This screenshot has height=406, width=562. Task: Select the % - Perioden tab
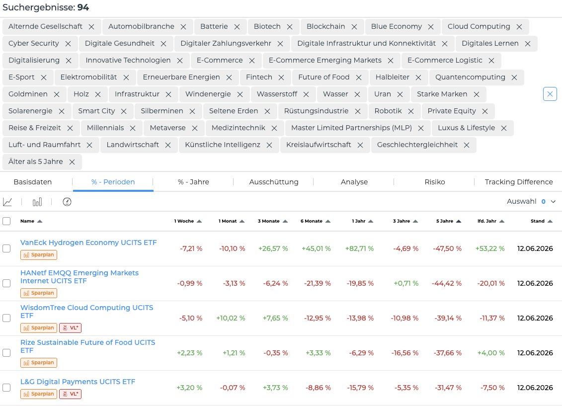(113, 182)
